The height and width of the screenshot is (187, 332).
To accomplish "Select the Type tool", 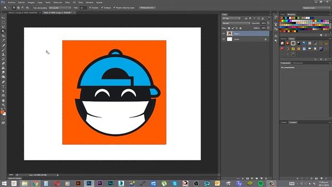I will [x=3, y=87].
